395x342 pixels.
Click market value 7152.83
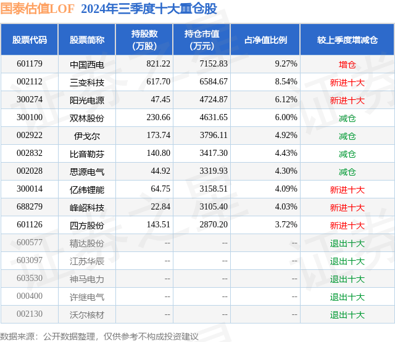214,63
